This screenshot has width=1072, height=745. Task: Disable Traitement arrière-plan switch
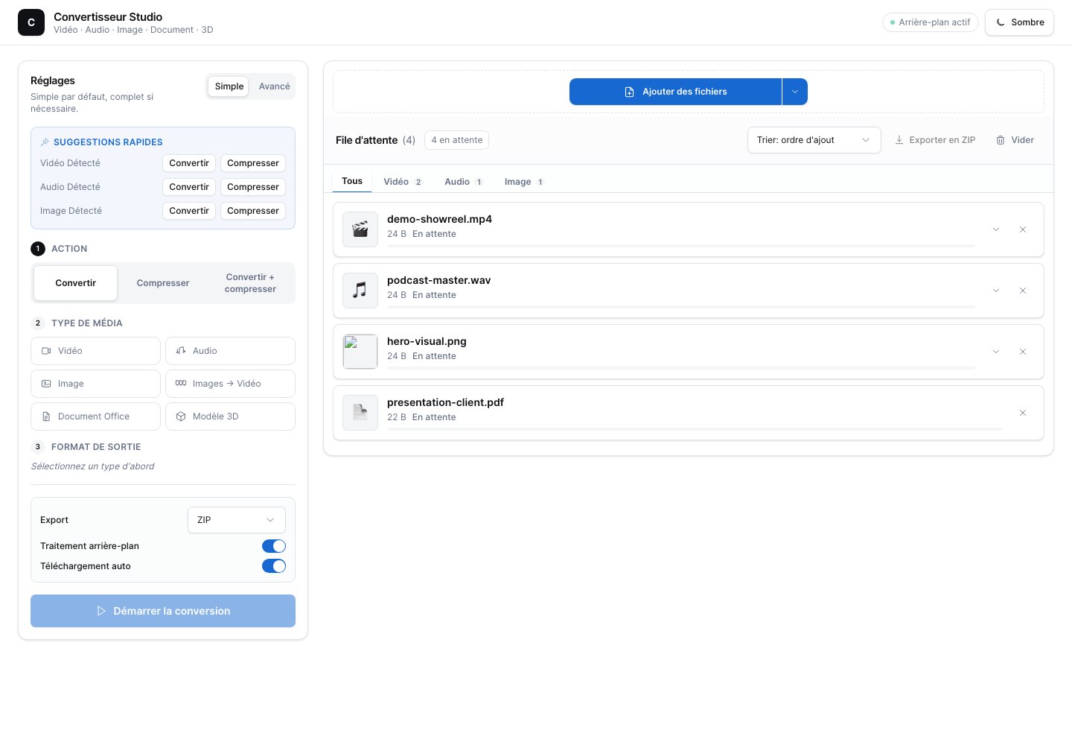click(274, 546)
